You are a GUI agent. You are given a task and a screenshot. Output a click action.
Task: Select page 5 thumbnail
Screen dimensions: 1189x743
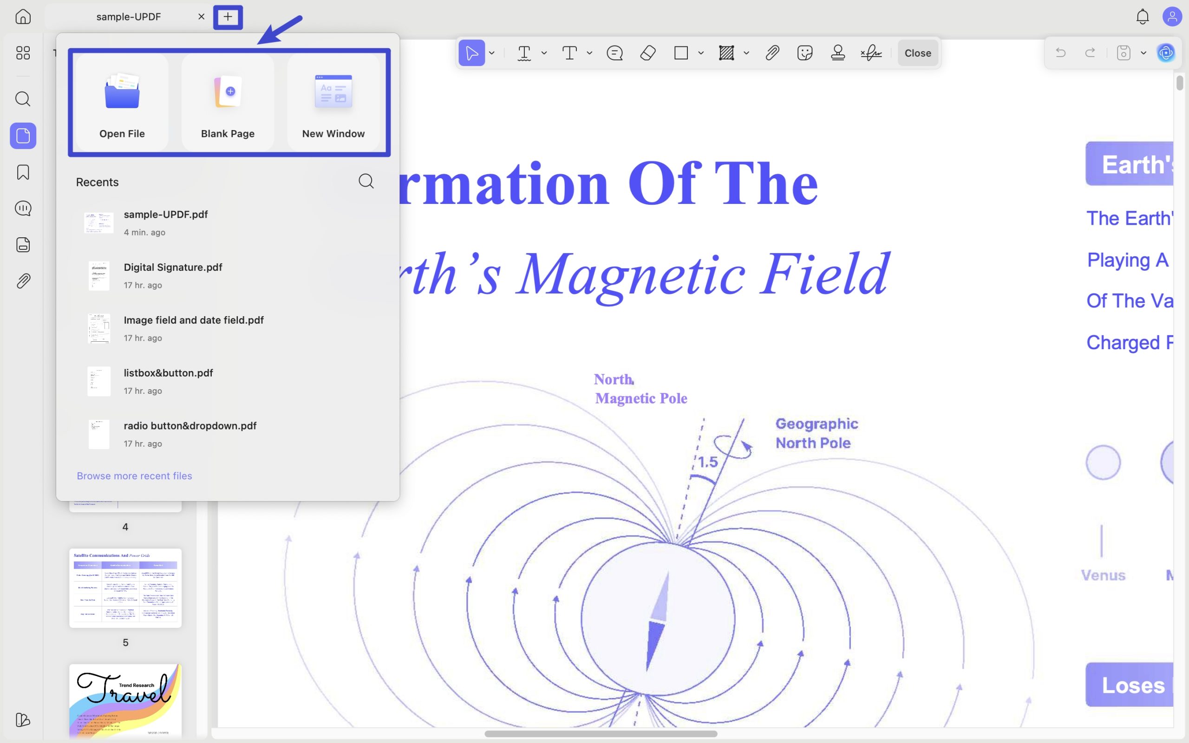125,588
